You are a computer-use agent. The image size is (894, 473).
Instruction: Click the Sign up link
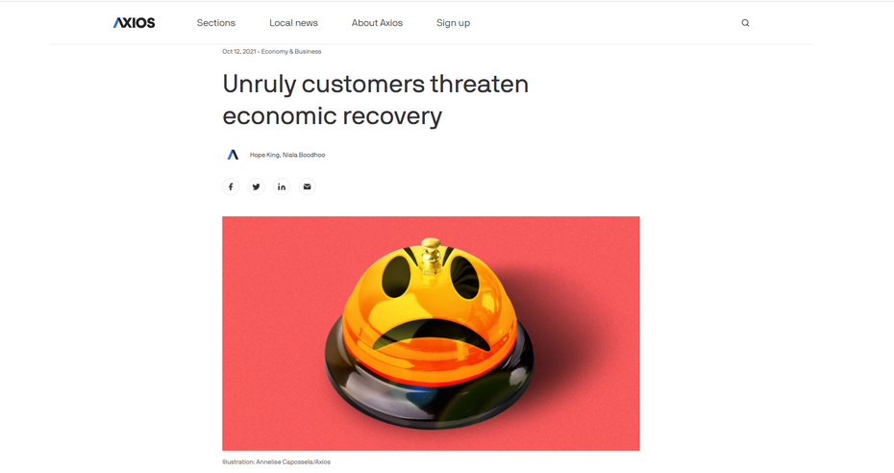[x=454, y=23]
